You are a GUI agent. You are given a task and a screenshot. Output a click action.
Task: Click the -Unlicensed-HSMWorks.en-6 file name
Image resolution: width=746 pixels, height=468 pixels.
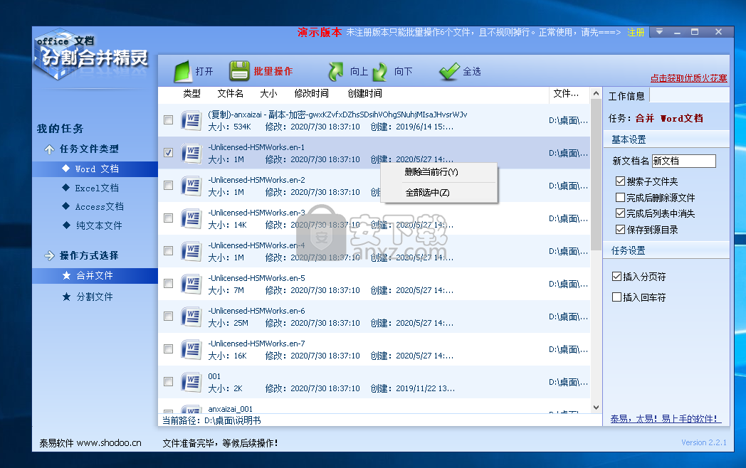point(256,311)
